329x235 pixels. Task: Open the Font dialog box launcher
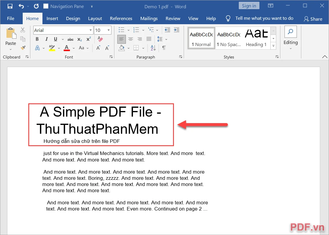coord(111,57)
